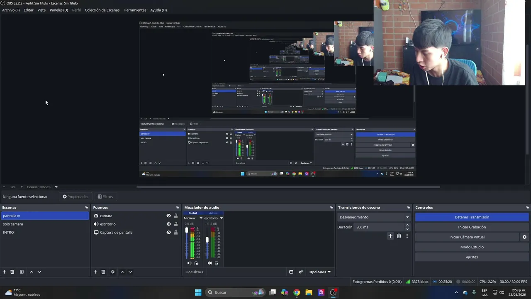The image size is (531, 299).
Task: Hide the Captura de pantalla source
Action: point(168,233)
